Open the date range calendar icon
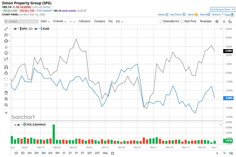Image resolution: width=236 pixels, height=157 pixels. point(113,153)
